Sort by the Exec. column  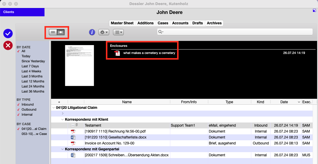pos(307,102)
